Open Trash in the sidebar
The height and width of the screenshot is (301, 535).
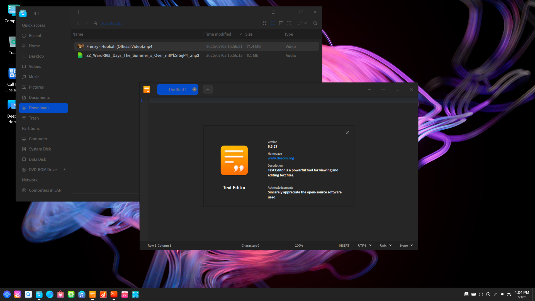[x=43, y=118]
